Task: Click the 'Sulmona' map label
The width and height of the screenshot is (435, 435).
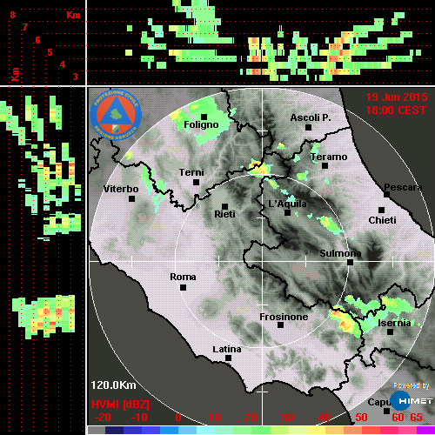Action: [x=340, y=253]
